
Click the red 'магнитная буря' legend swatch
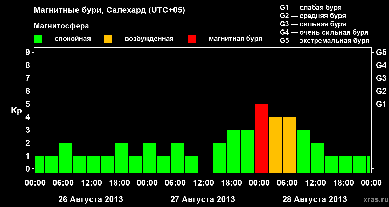coord(192,39)
